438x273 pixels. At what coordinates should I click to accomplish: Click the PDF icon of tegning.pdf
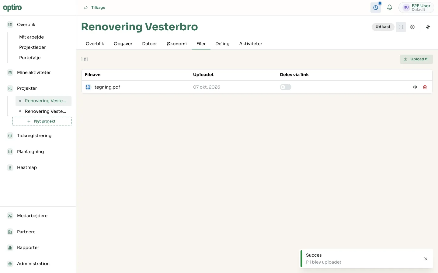point(88,87)
